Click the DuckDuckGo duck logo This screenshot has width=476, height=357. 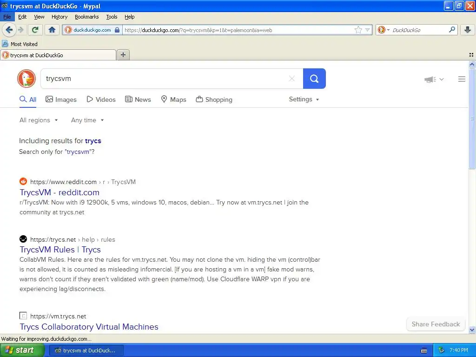click(x=26, y=79)
